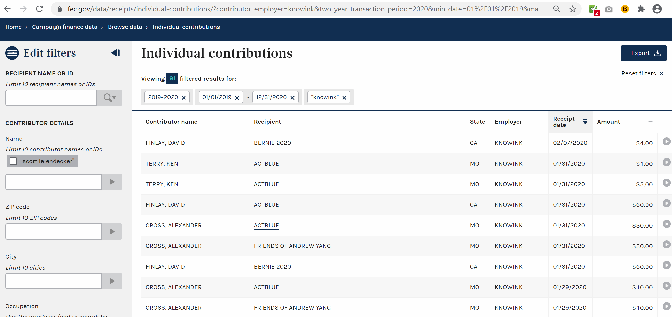672x317 pixels.
Task: Focus the ZIP code input field
Action: (x=54, y=232)
